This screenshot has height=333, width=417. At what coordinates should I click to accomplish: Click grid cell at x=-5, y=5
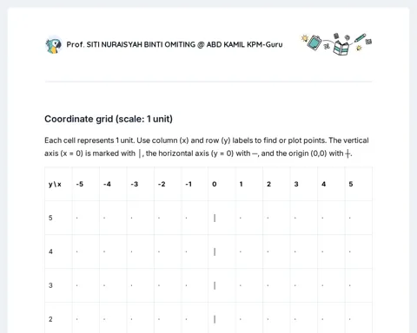coord(86,218)
